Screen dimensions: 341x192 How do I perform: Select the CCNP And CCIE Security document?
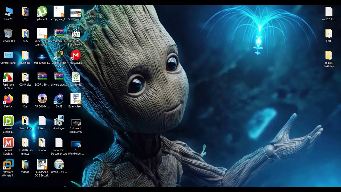point(42,165)
